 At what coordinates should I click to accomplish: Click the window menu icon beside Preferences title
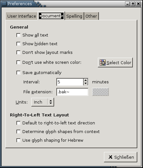[4, 4]
